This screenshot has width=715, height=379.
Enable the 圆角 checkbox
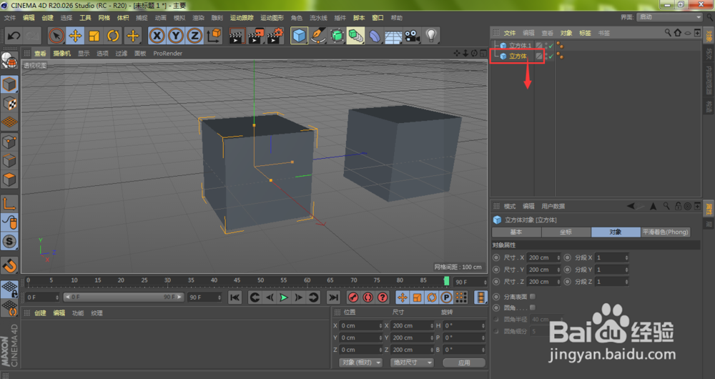(532, 308)
